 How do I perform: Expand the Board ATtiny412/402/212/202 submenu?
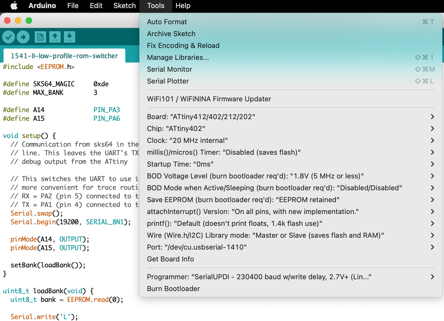291,117
